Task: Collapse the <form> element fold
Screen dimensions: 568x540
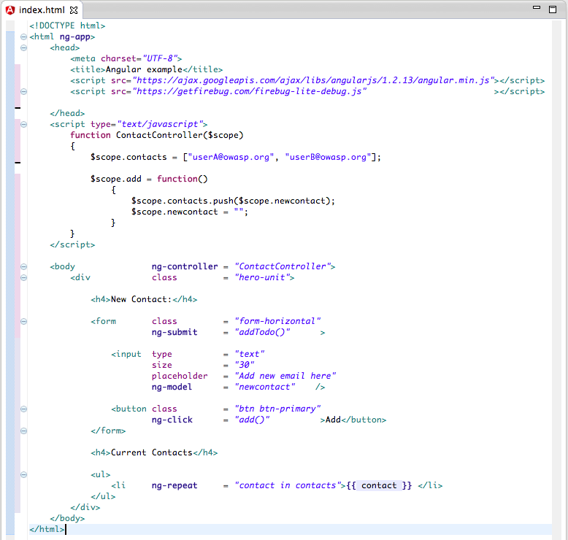Action: (x=24, y=321)
